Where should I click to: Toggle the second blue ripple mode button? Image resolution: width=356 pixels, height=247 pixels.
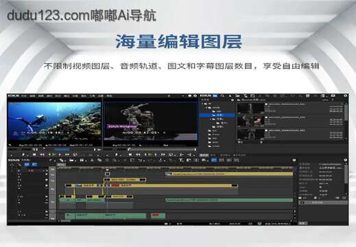[x=34, y=165]
